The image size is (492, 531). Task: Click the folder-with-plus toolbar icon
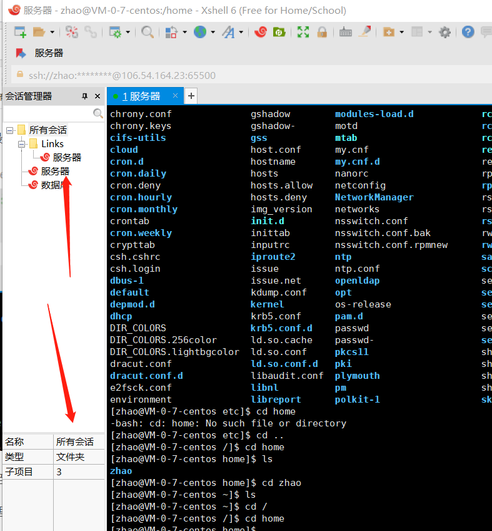click(389, 32)
